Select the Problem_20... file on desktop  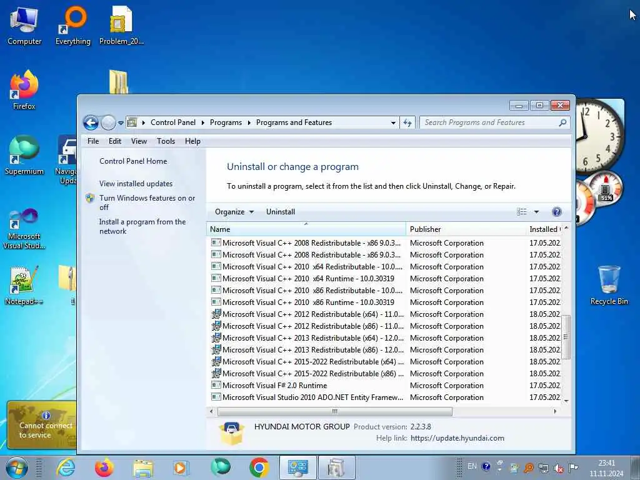[x=121, y=26]
